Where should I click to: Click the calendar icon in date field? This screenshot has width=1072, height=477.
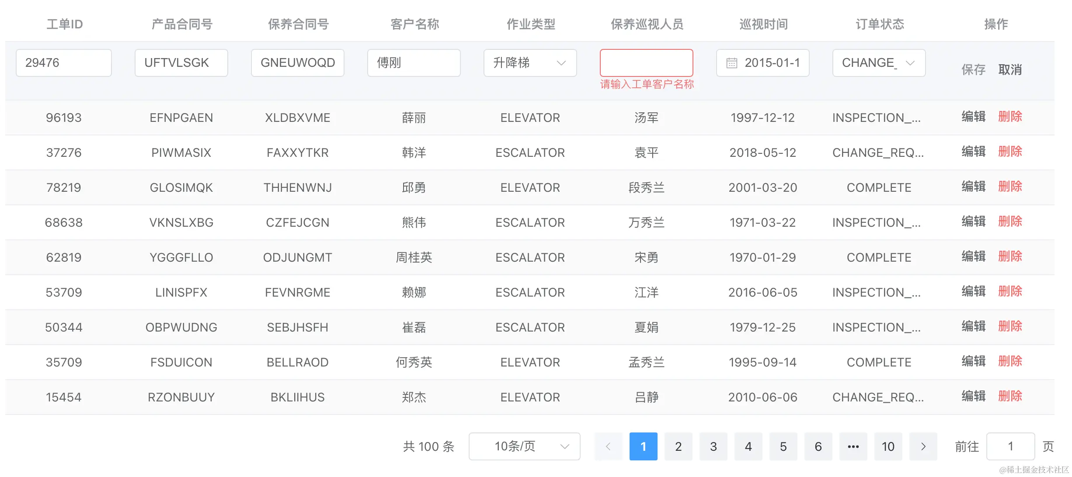point(731,63)
